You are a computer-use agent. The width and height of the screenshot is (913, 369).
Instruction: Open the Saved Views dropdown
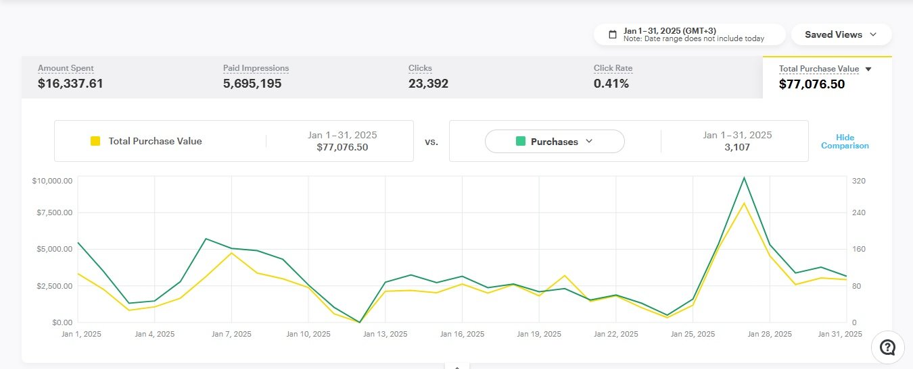(841, 34)
